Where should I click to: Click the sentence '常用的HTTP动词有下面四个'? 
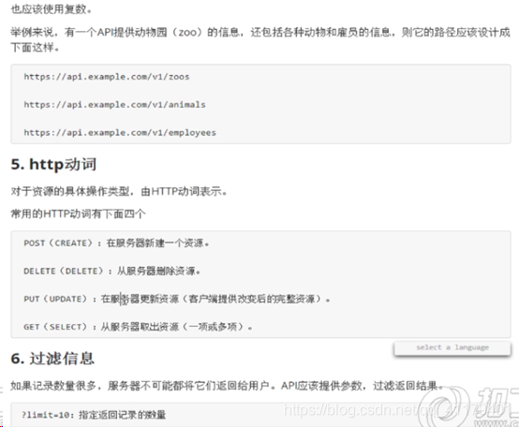78,214
